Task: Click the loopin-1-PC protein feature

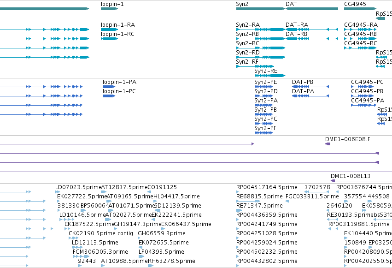Action: 109,96
